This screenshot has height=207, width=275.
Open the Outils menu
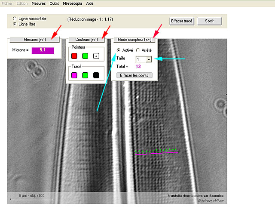click(54, 3)
